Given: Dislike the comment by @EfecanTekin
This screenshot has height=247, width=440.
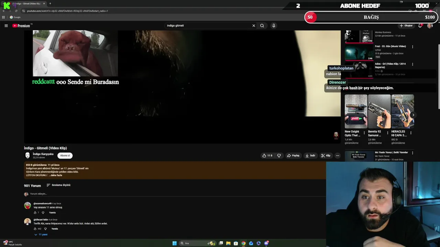Looking at the screenshot, I should point(45,229).
